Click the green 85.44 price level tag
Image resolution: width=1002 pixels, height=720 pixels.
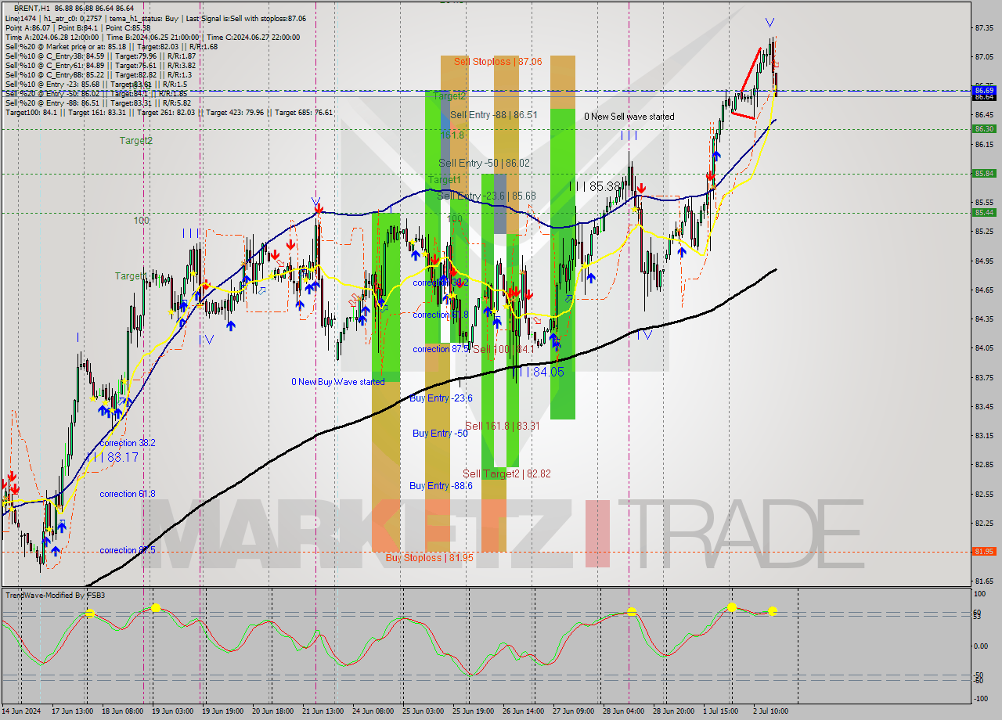[985, 212]
